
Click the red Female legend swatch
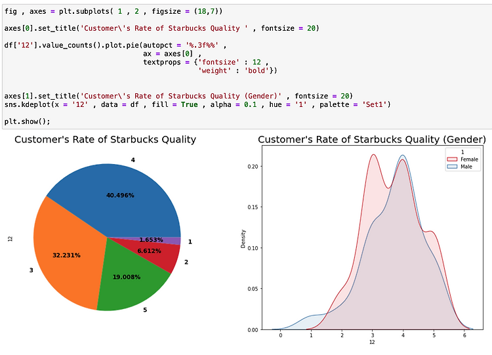point(452,159)
